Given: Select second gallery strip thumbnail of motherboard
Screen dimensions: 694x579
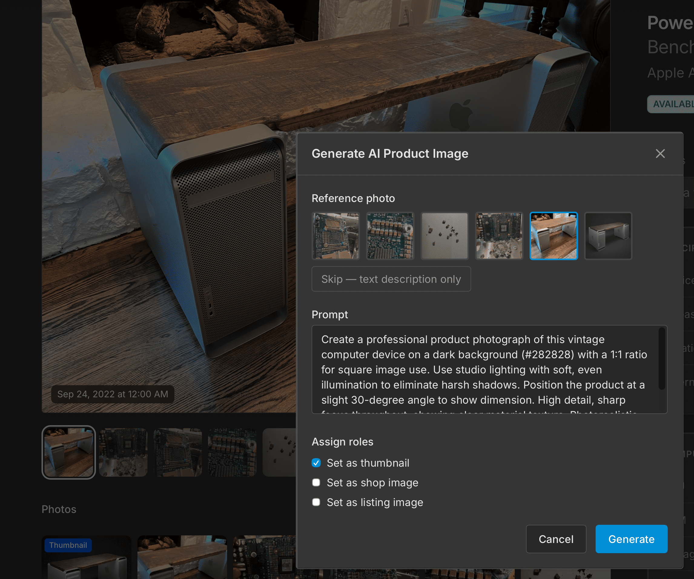Looking at the screenshot, I should (x=123, y=452).
